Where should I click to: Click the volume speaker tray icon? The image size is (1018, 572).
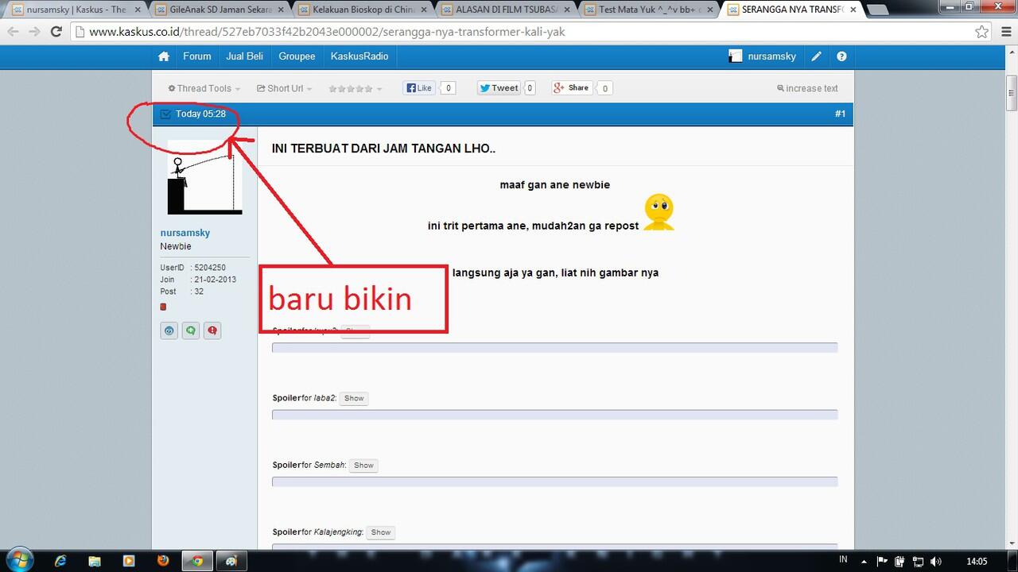(x=936, y=561)
